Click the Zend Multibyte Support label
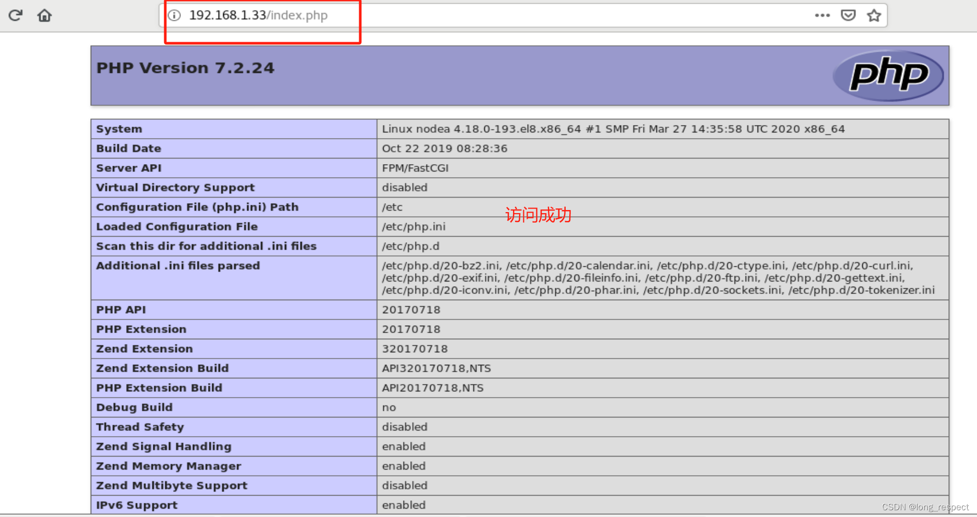 [x=172, y=486]
